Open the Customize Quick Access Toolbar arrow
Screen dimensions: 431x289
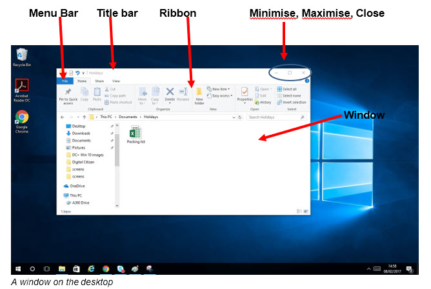83,73
